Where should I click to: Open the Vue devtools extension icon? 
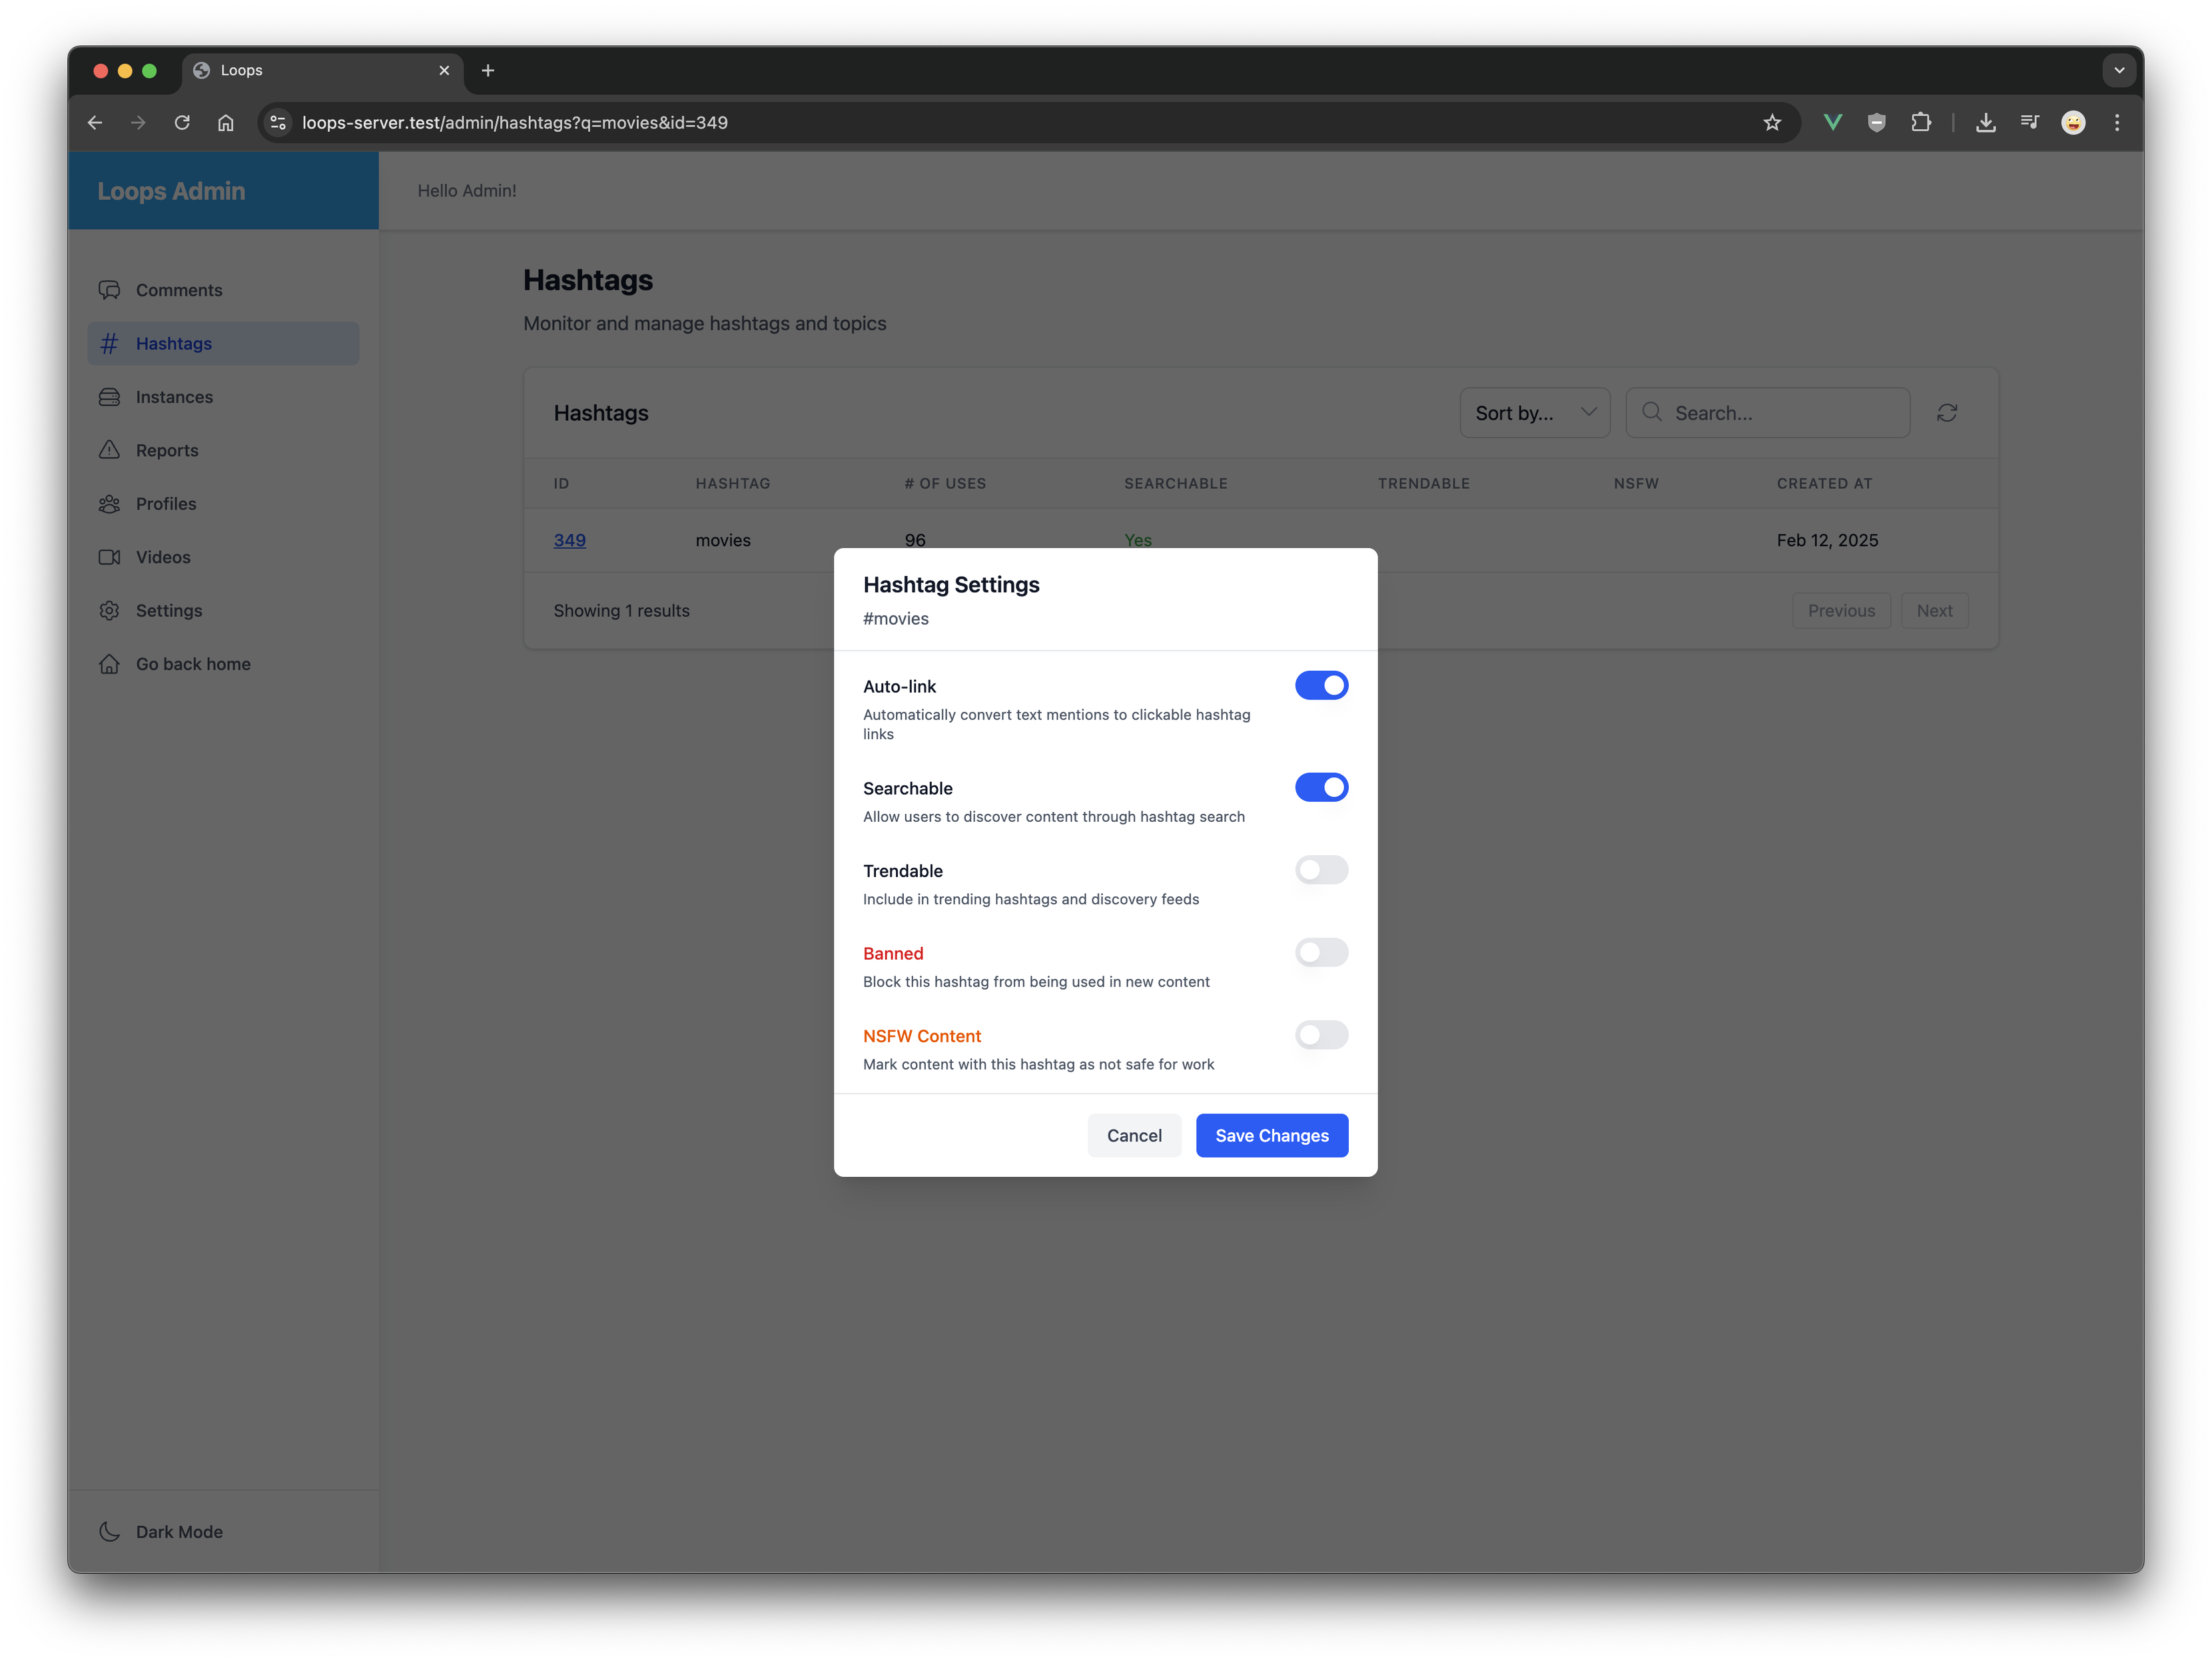1832,123
